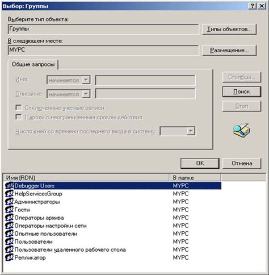Click the Имя (RDN) column header
269x275 pixels.
click(x=86, y=178)
